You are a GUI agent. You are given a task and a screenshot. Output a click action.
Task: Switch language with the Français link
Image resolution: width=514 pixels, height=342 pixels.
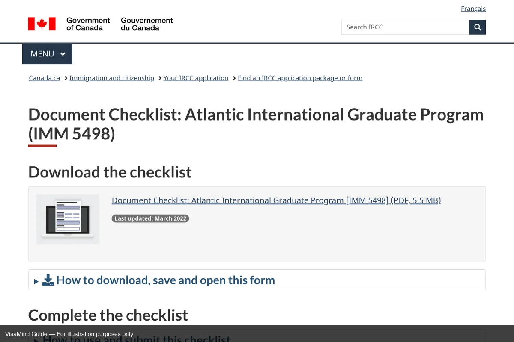click(473, 9)
